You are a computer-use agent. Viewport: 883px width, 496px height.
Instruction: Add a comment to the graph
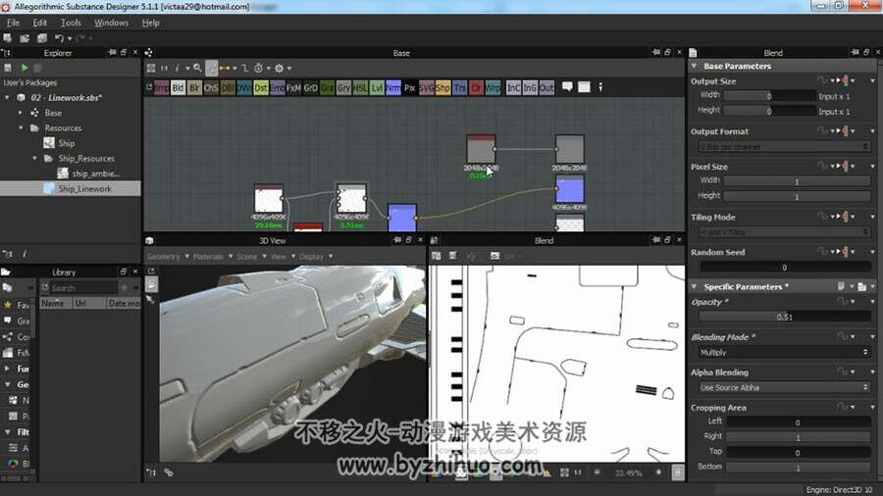click(x=567, y=86)
